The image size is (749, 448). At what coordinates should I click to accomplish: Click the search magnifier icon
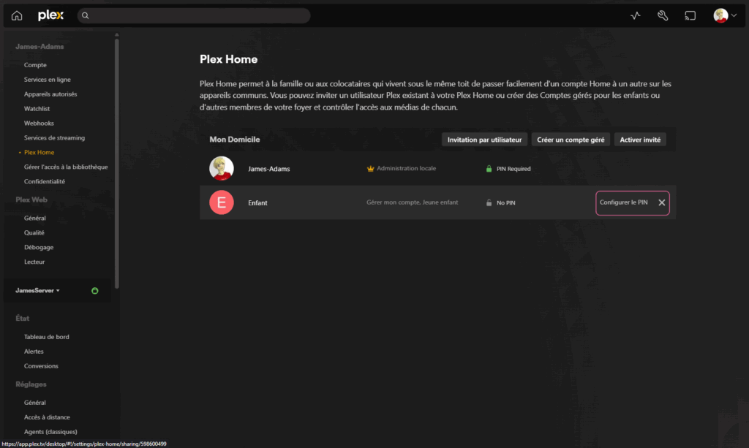tap(85, 16)
